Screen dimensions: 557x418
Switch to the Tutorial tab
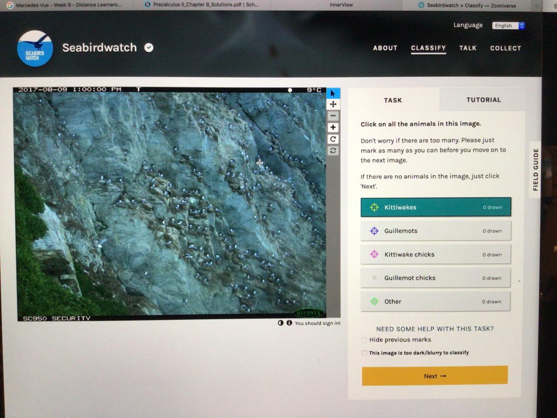tap(483, 100)
